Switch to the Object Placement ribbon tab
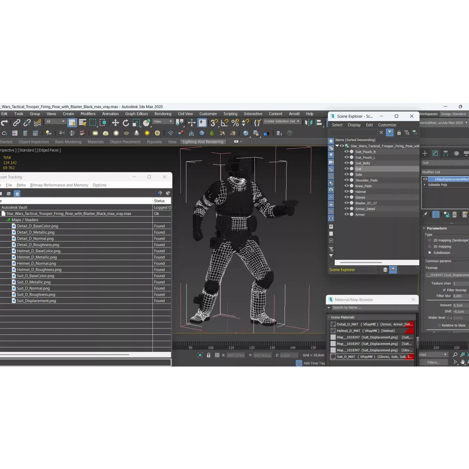This screenshot has height=469, width=469. tap(125, 142)
